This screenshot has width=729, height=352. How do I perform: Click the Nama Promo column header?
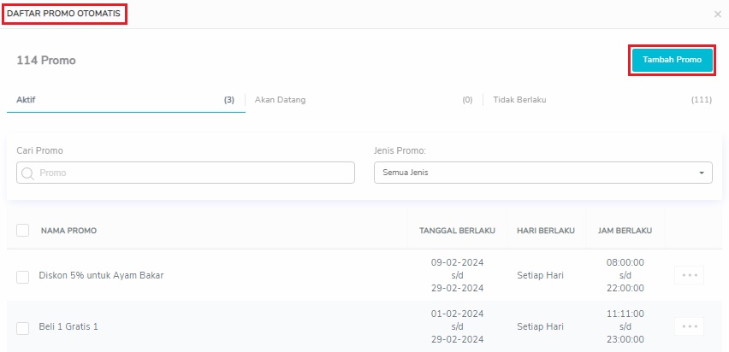point(68,231)
